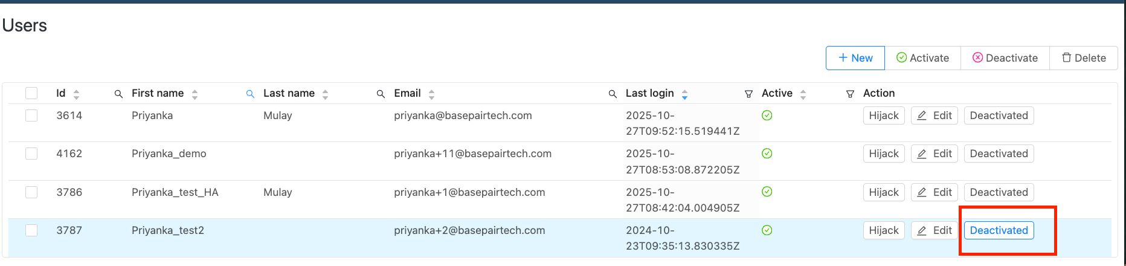
Task: Click green active check icon for Priyanka_test2
Action: click(x=767, y=230)
